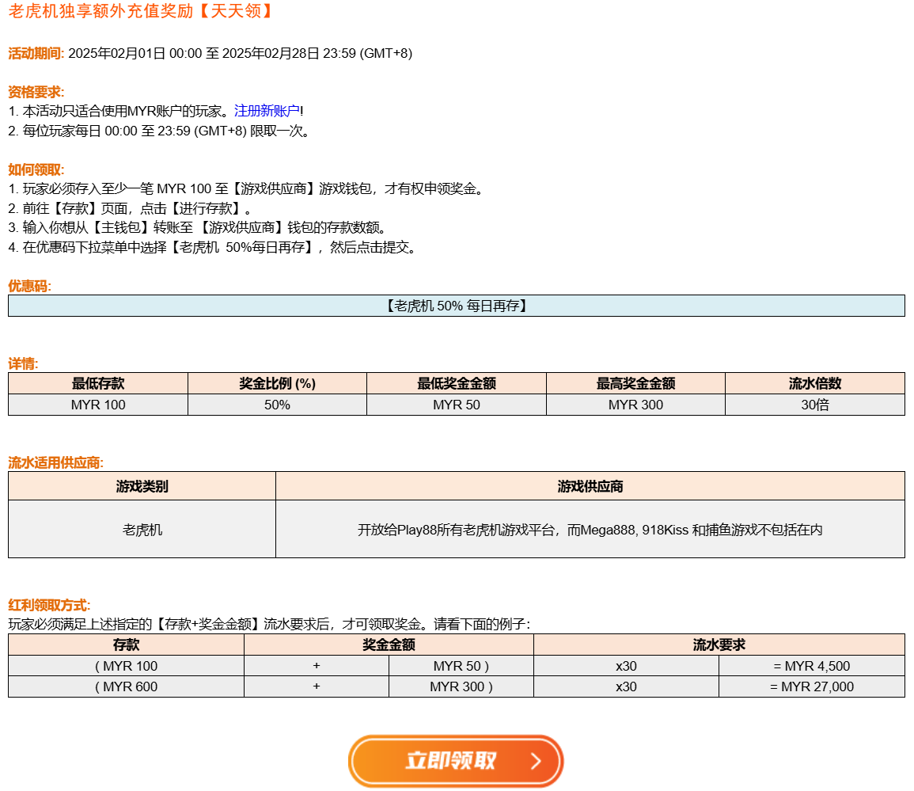Click the ( MYR 600 deposit example cell
The height and width of the screenshot is (791, 914).
tap(126, 686)
